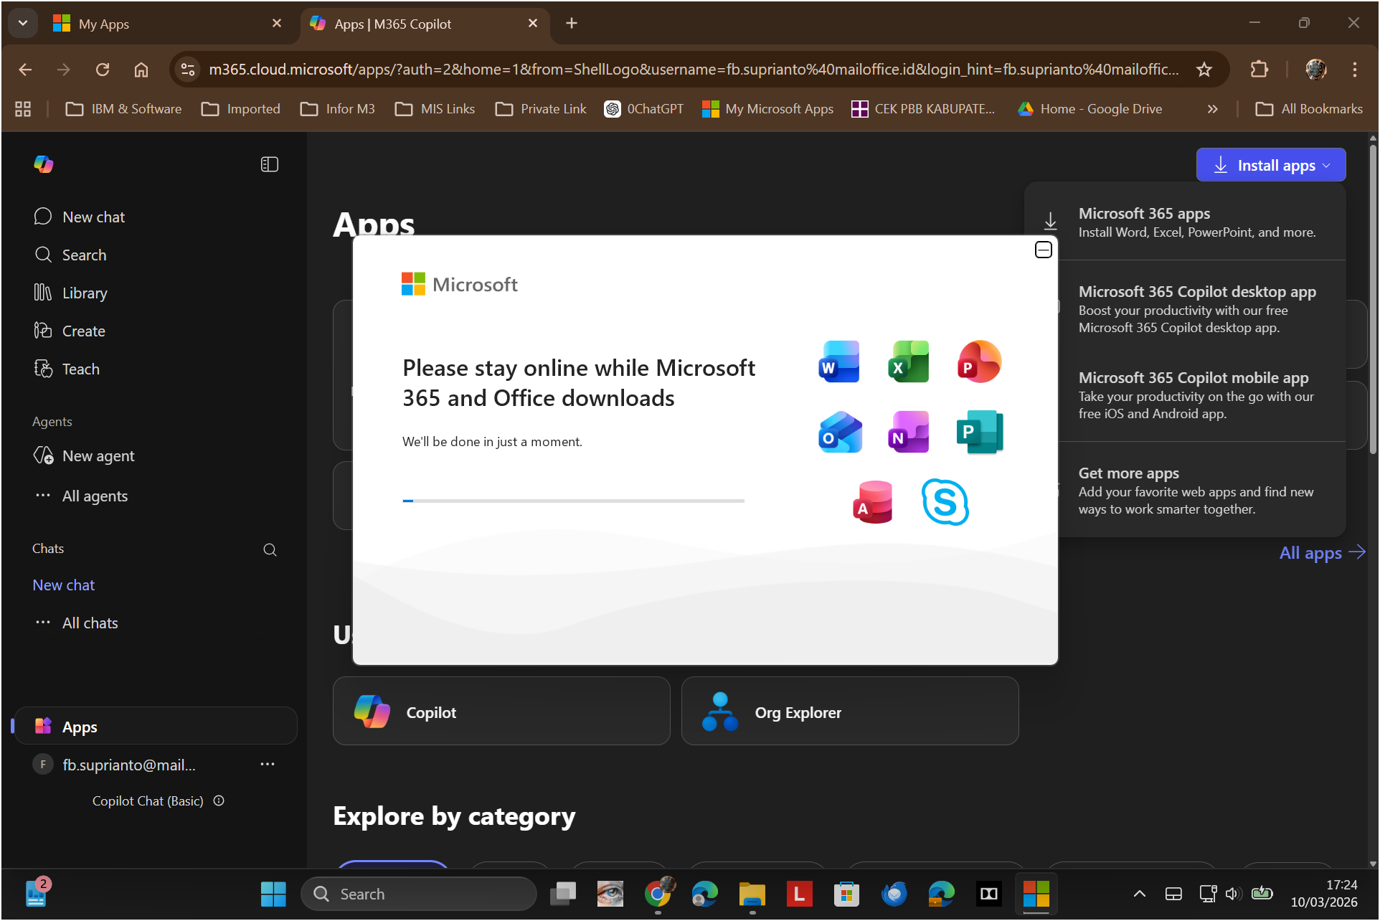Expand All chats list
The image size is (1380, 921).
click(77, 623)
